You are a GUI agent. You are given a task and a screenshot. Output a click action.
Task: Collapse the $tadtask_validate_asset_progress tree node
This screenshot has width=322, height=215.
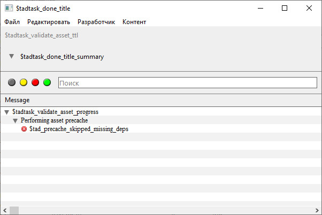[x=7, y=112]
